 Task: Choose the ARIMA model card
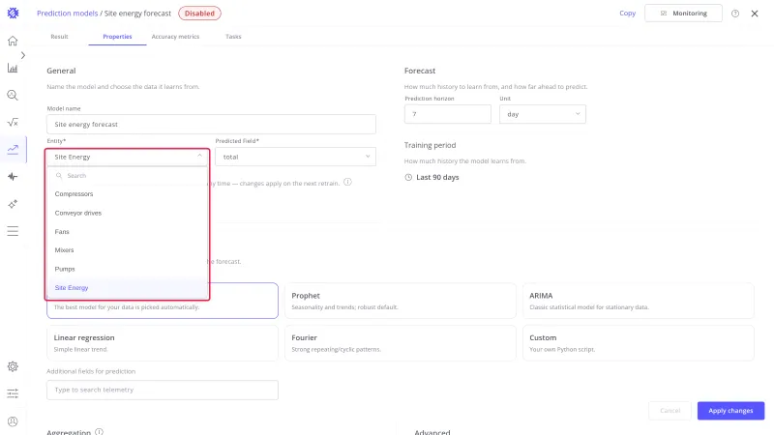[x=639, y=301]
